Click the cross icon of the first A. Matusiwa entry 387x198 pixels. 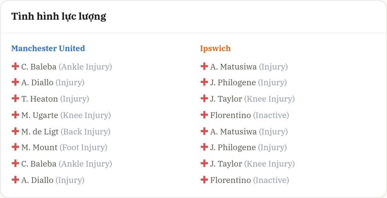(204, 67)
